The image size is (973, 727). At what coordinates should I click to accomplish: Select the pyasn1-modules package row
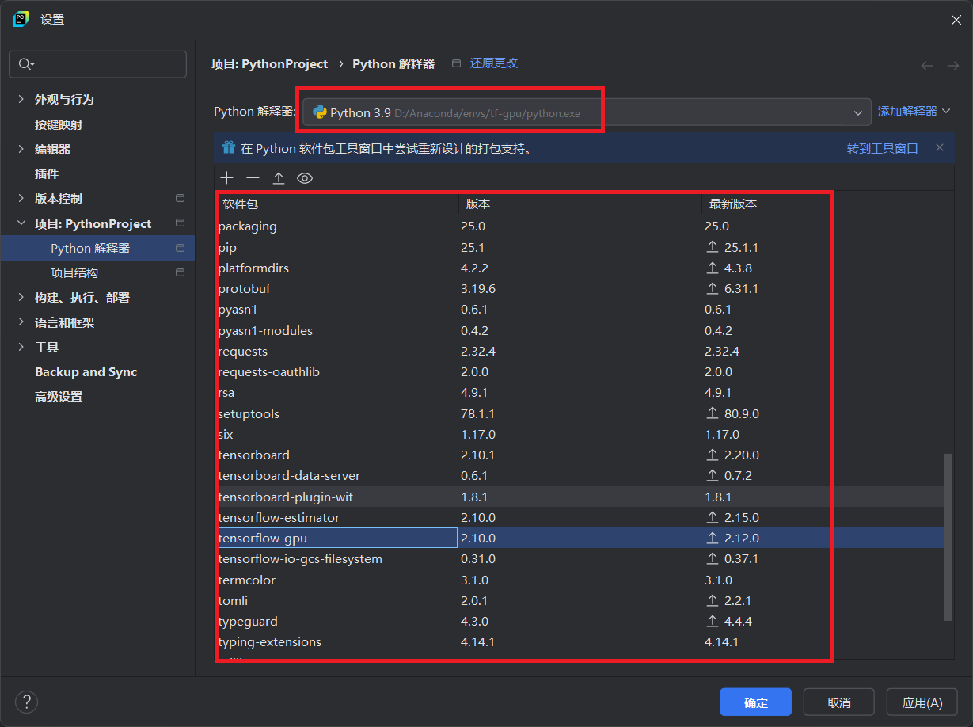579,330
